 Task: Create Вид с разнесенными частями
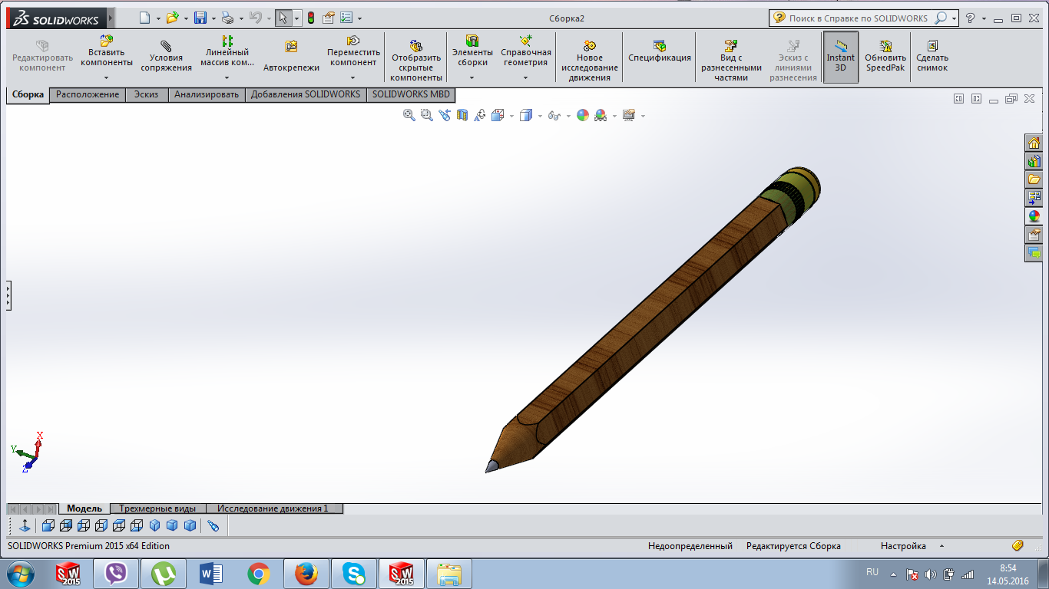731,61
